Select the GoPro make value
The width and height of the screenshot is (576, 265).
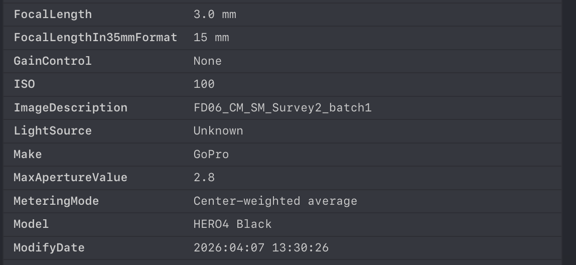tap(211, 155)
